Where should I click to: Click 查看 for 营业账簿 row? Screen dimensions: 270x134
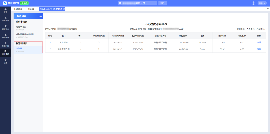pyautogui.click(x=259, y=42)
